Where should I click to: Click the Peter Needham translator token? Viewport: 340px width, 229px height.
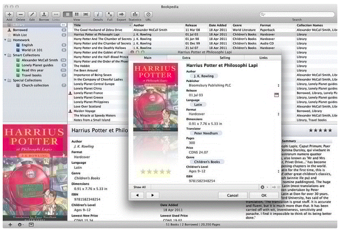[x=206, y=133]
